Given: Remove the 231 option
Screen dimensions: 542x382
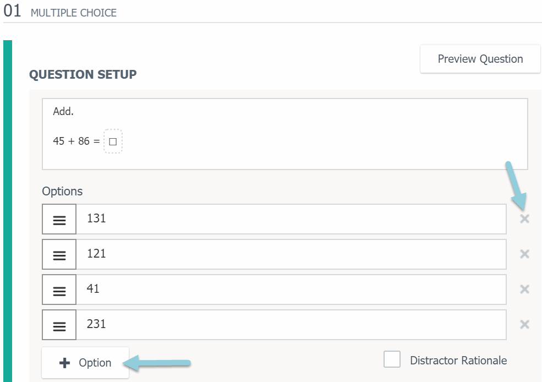Looking at the screenshot, I should click(524, 324).
